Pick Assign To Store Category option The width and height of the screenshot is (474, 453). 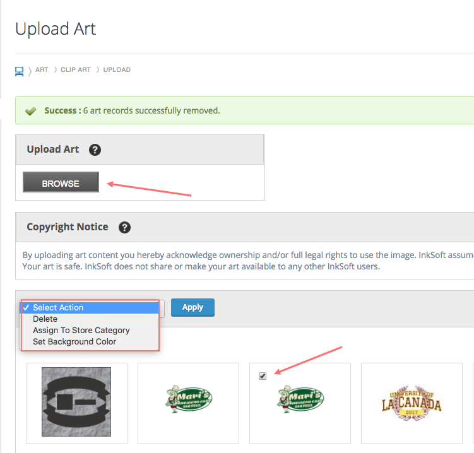pyautogui.click(x=81, y=331)
